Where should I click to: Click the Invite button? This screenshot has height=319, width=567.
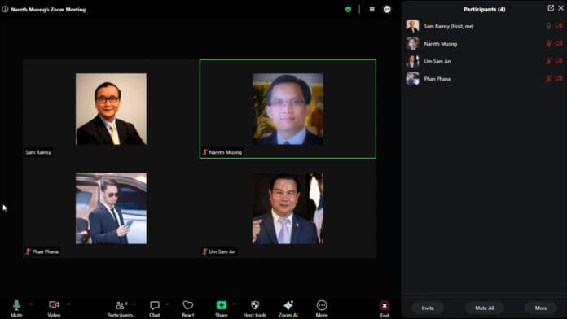[x=428, y=308]
